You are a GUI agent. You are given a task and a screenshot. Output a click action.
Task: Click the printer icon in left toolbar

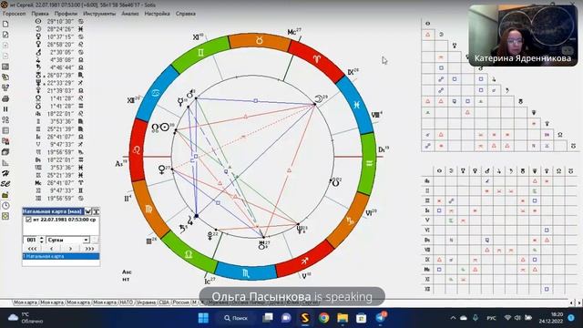tap(5, 99)
